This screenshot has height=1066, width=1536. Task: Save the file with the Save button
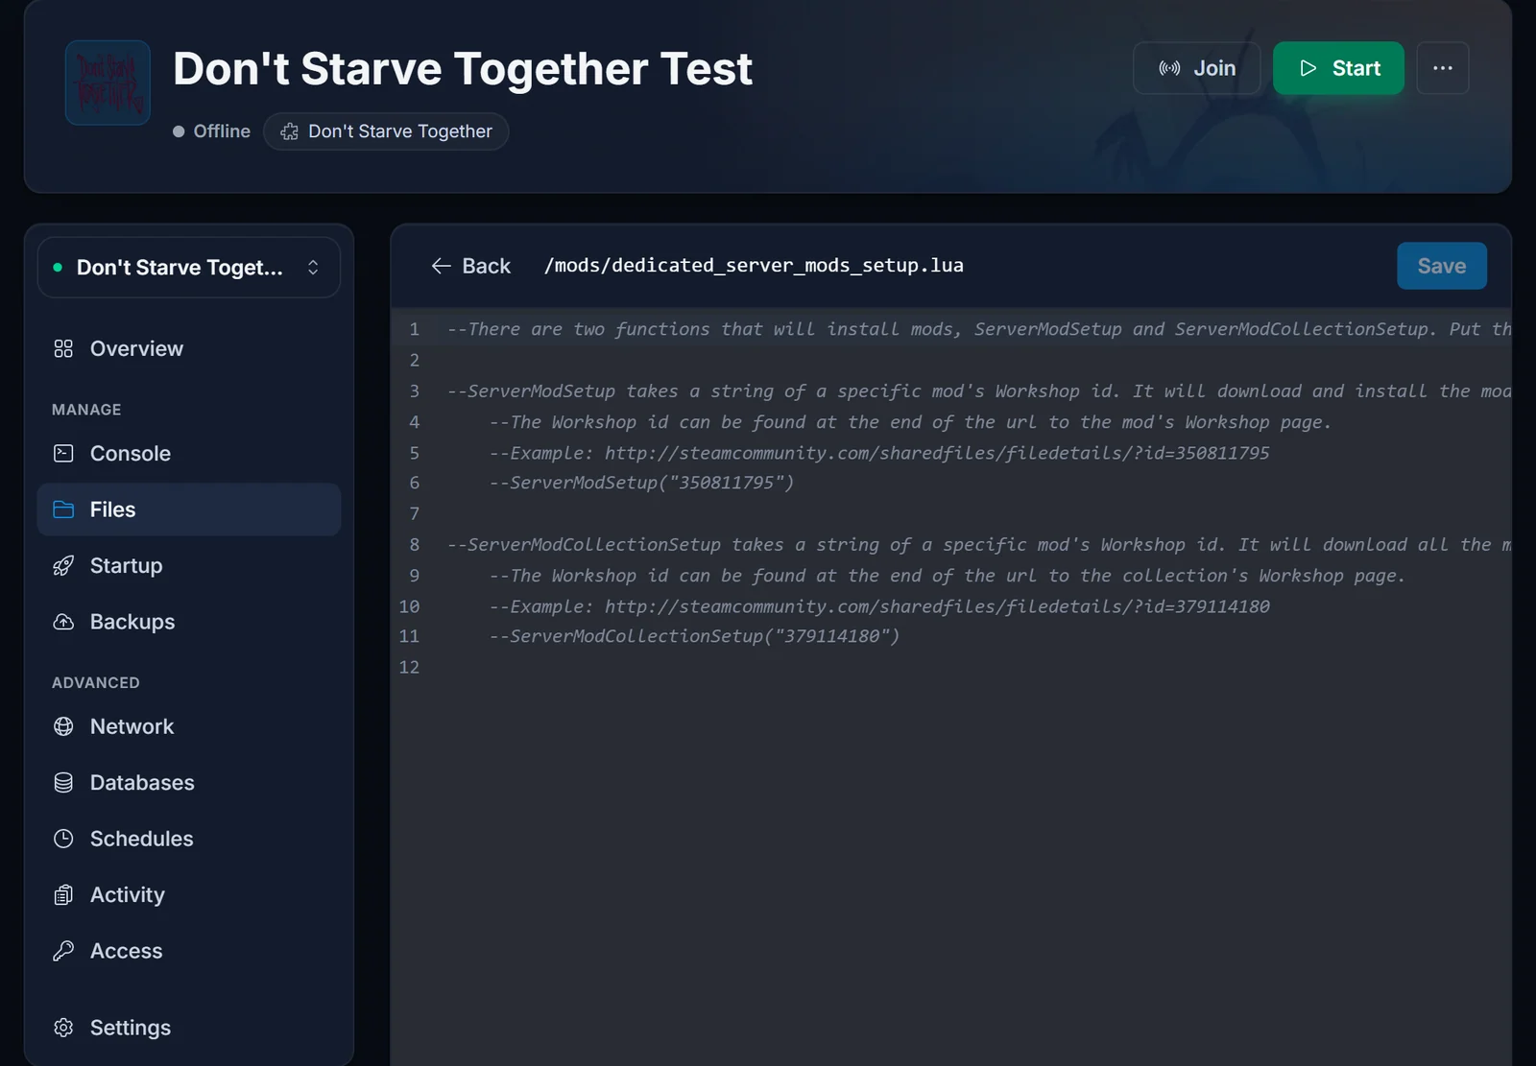coord(1442,266)
